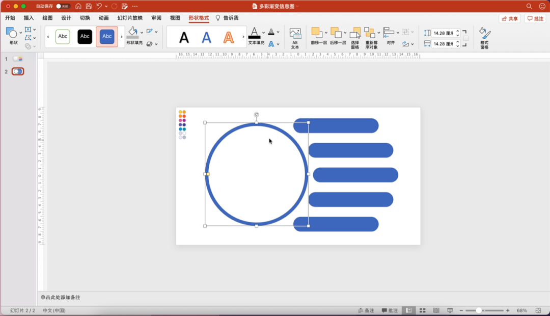Toggle the 备注 notes pane in status bar
Screen dimensions: 550x316
366,310
